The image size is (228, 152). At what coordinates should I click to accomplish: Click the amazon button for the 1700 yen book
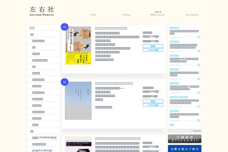click(x=153, y=50)
